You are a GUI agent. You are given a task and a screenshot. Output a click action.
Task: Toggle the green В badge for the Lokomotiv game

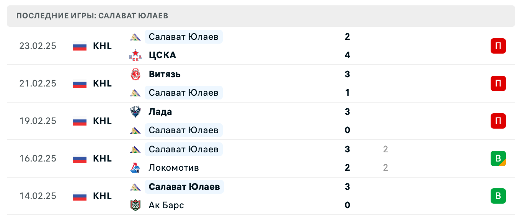[498, 158]
